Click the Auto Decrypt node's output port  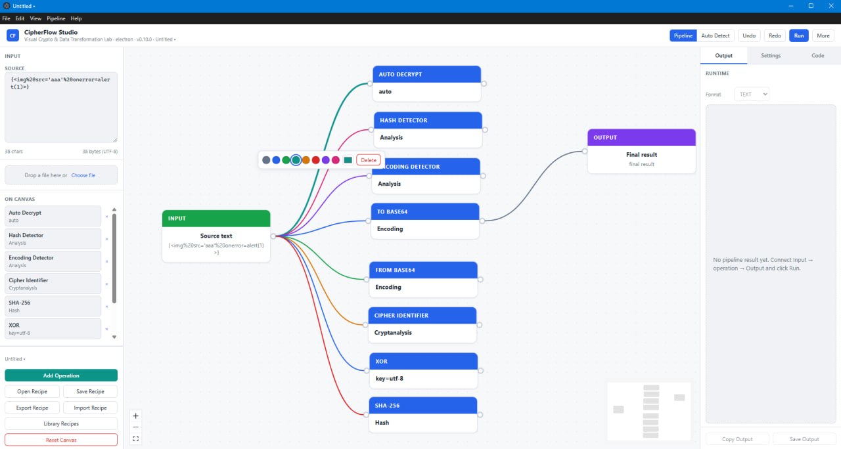click(484, 83)
